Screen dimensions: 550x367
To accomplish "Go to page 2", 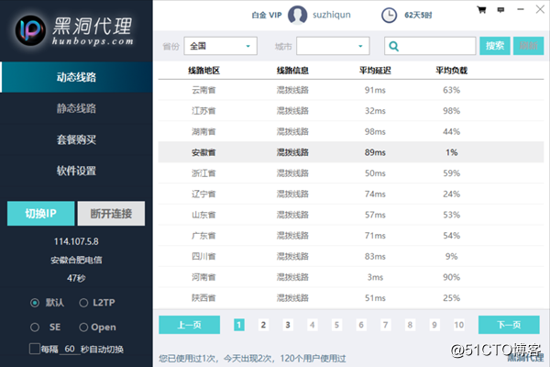I will point(263,325).
